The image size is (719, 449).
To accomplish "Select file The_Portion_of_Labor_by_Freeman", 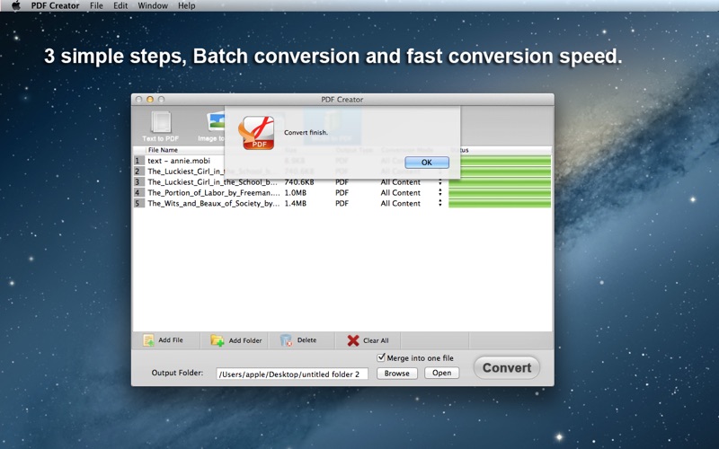I will 214,192.
